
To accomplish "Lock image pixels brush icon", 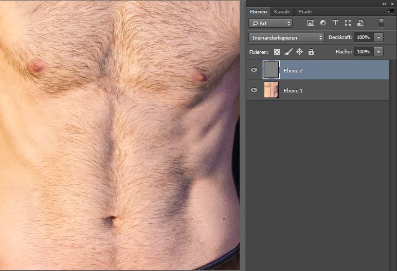I will pyautogui.click(x=288, y=52).
